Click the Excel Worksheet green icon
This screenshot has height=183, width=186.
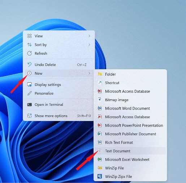coord(100,159)
